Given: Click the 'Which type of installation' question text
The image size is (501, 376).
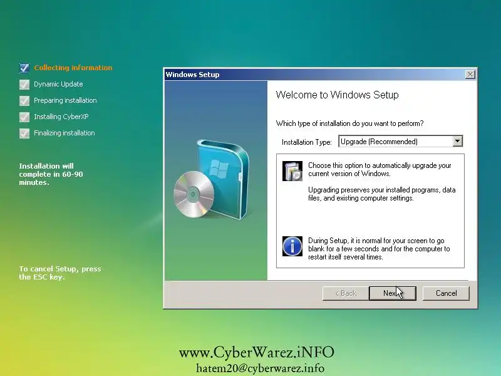Looking at the screenshot, I should click(349, 123).
